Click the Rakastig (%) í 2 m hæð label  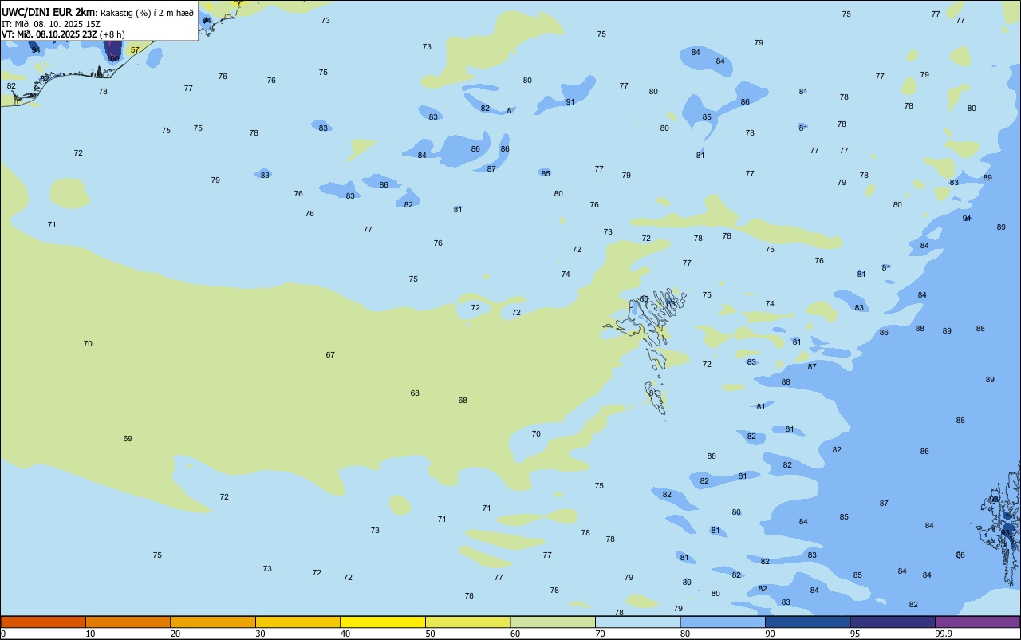pos(147,13)
